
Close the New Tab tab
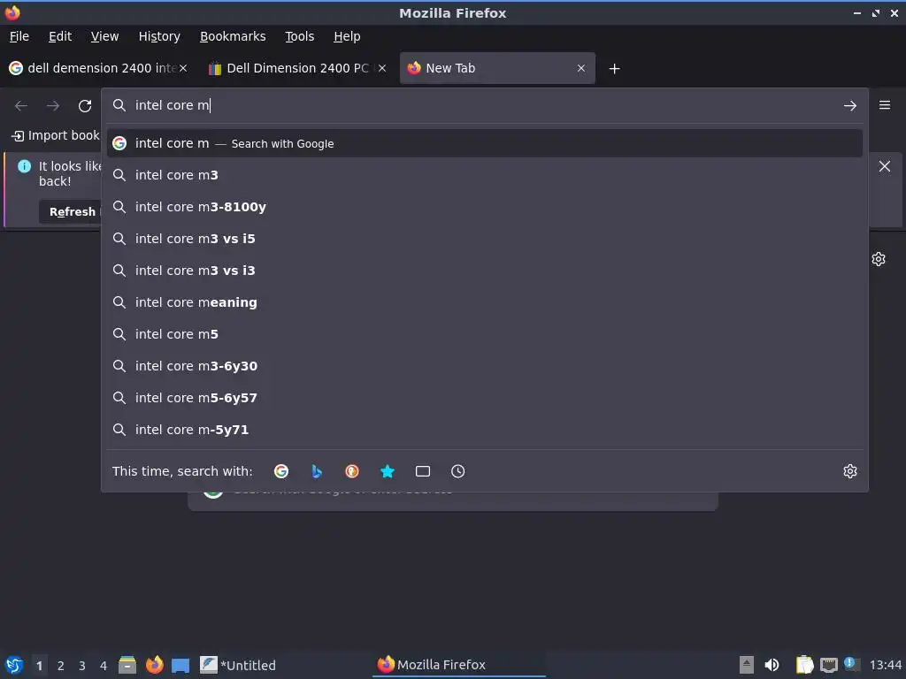(x=581, y=68)
